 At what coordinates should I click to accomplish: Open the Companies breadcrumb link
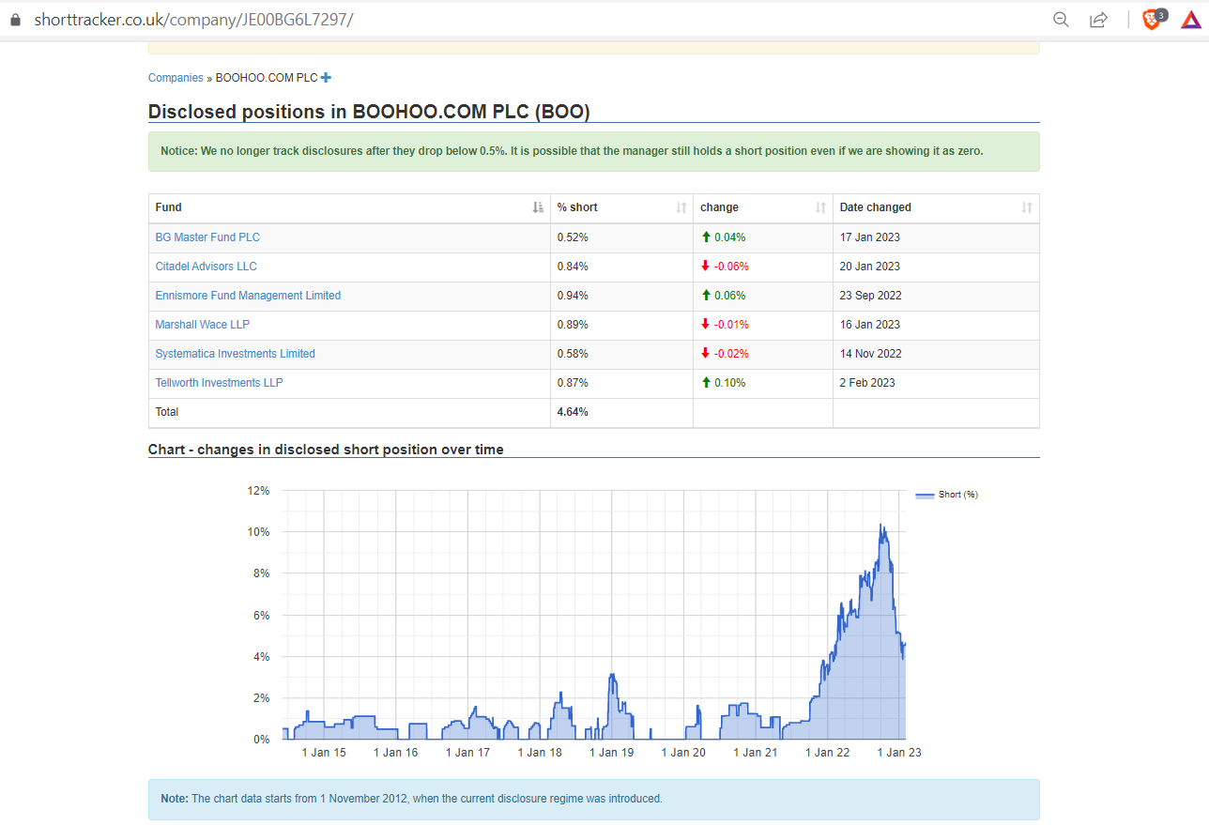click(176, 78)
